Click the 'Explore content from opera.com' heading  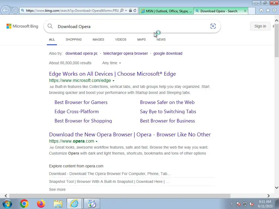[76, 166]
